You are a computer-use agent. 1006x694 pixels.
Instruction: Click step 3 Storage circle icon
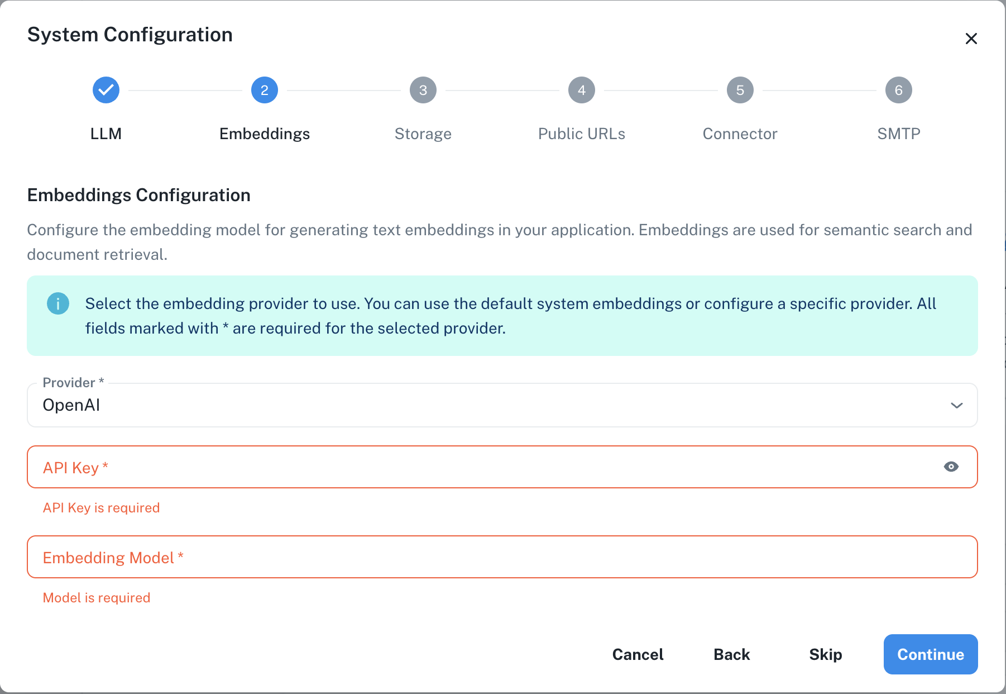(423, 90)
